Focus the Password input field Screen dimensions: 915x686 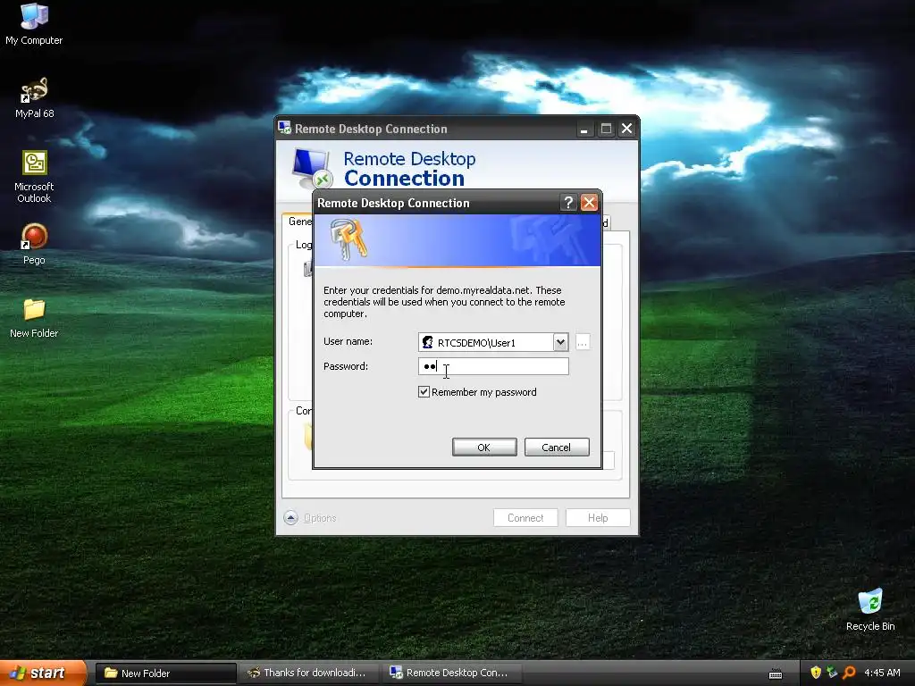click(493, 366)
